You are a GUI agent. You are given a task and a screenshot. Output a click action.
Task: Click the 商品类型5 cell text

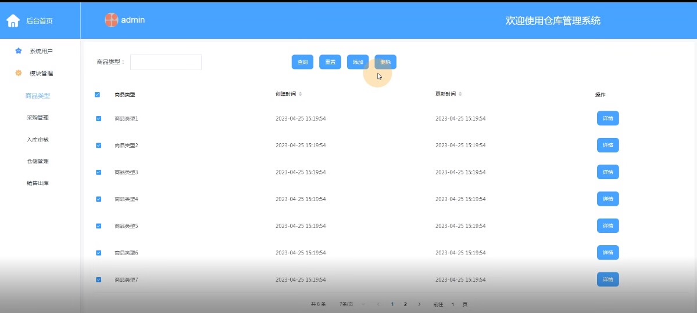[x=126, y=225]
